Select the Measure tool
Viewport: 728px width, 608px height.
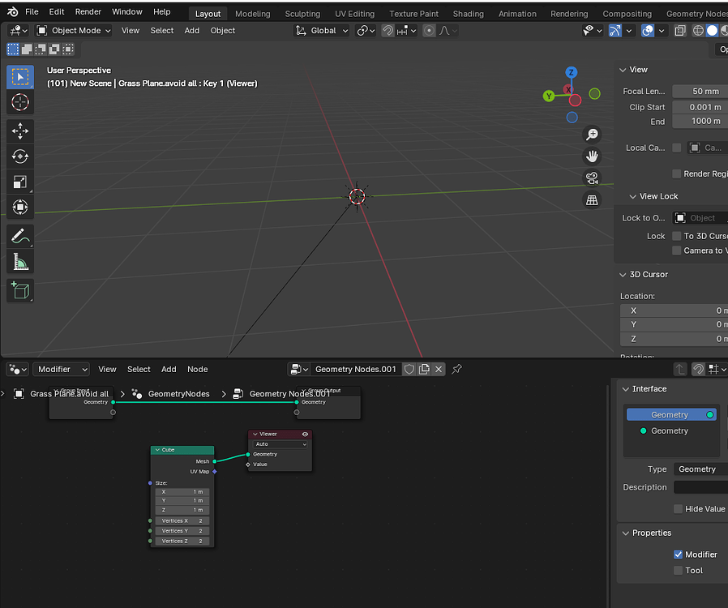[x=20, y=262]
